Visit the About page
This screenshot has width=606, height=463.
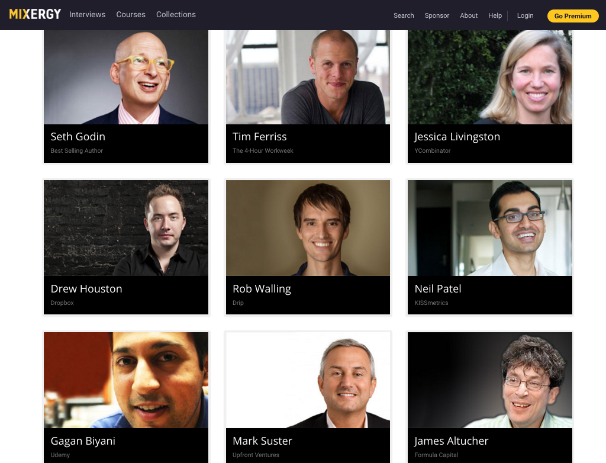click(469, 15)
